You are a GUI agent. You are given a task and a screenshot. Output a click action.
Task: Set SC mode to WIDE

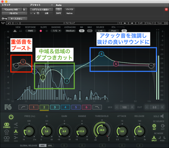click(x=162, y=138)
